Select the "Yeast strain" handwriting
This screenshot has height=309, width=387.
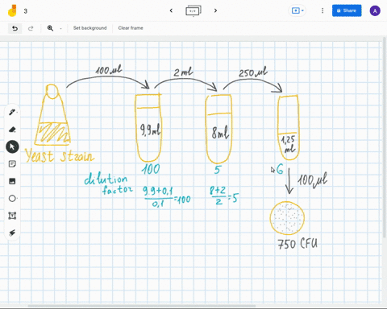[60, 156]
